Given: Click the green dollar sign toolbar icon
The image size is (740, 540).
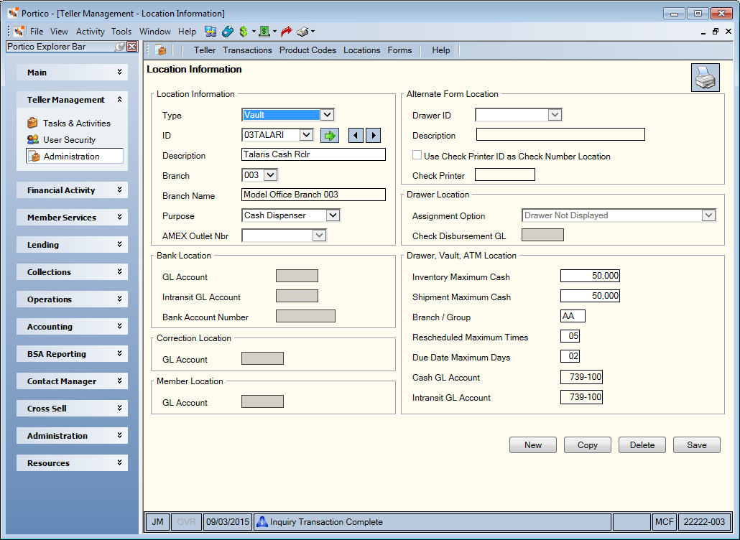Looking at the screenshot, I should click(244, 32).
